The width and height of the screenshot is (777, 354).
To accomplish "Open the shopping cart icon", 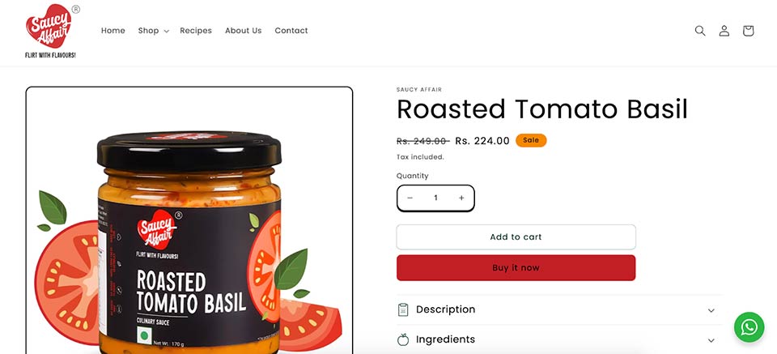I will [748, 31].
